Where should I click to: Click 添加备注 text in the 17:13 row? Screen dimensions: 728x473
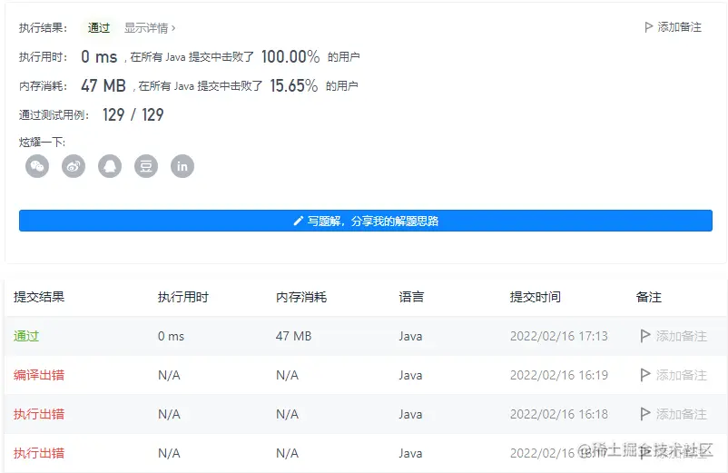681,336
